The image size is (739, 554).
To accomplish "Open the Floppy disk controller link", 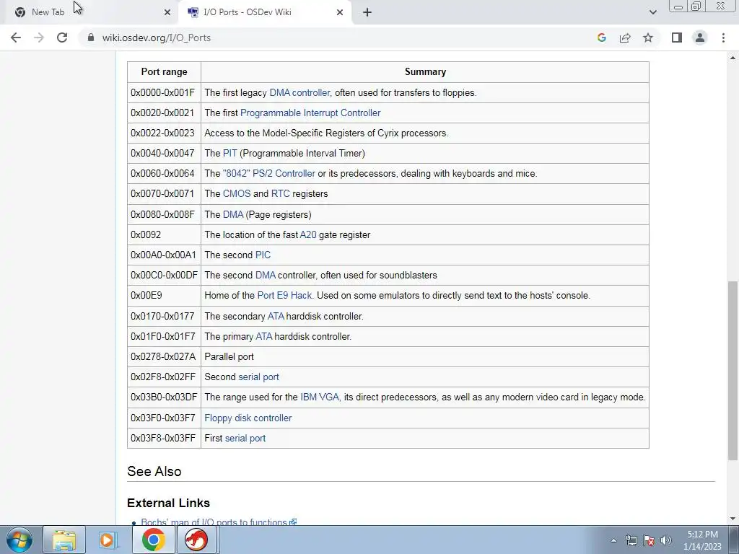I will coord(248,418).
